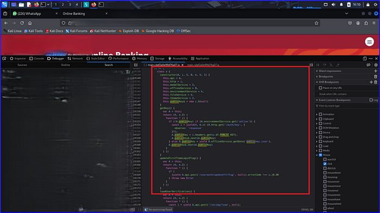Image resolution: width=380 pixels, height=213 pixels.
Task: Click the Step over debugger button
Action: point(325,65)
